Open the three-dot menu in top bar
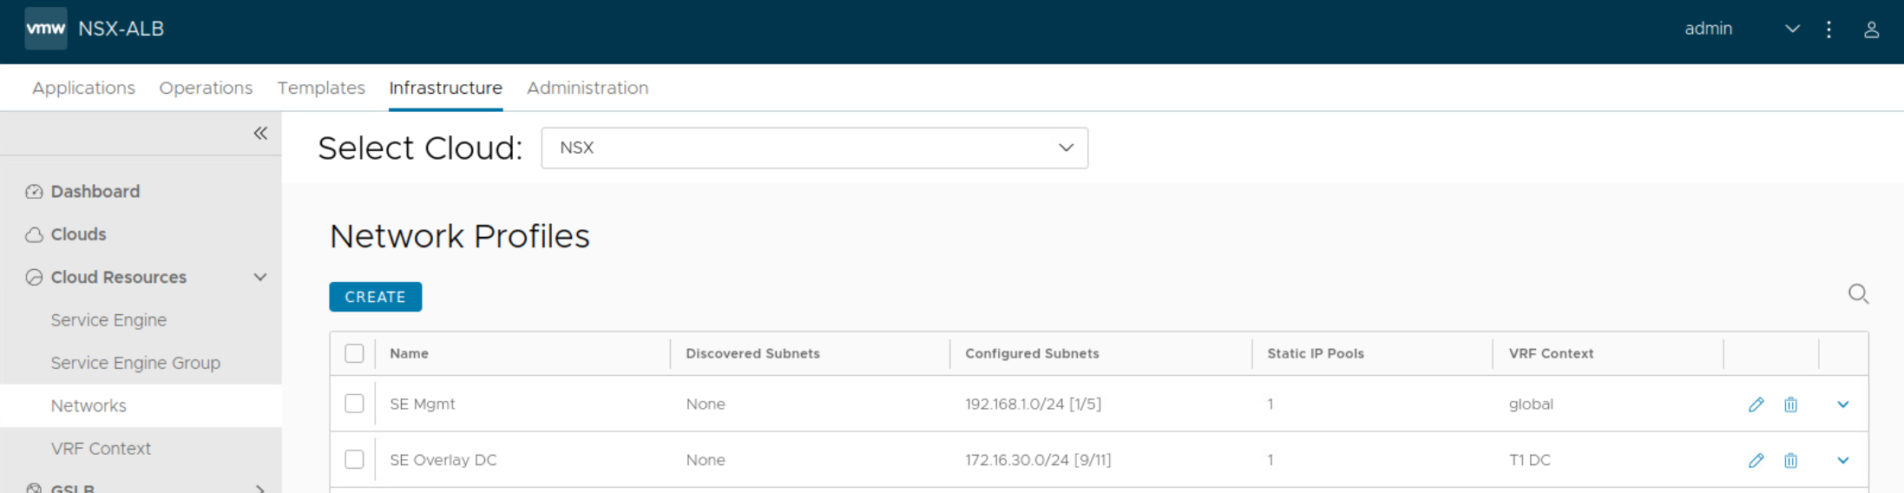Image resolution: width=1904 pixels, height=493 pixels. (x=1828, y=30)
